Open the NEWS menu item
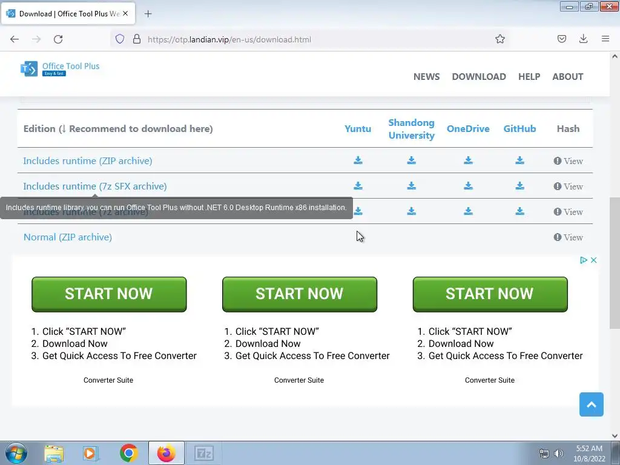The image size is (620, 465). point(426,77)
